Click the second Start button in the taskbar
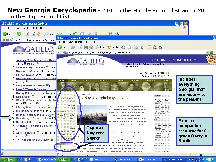The height and width of the screenshot is (162, 216). click(63, 159)
